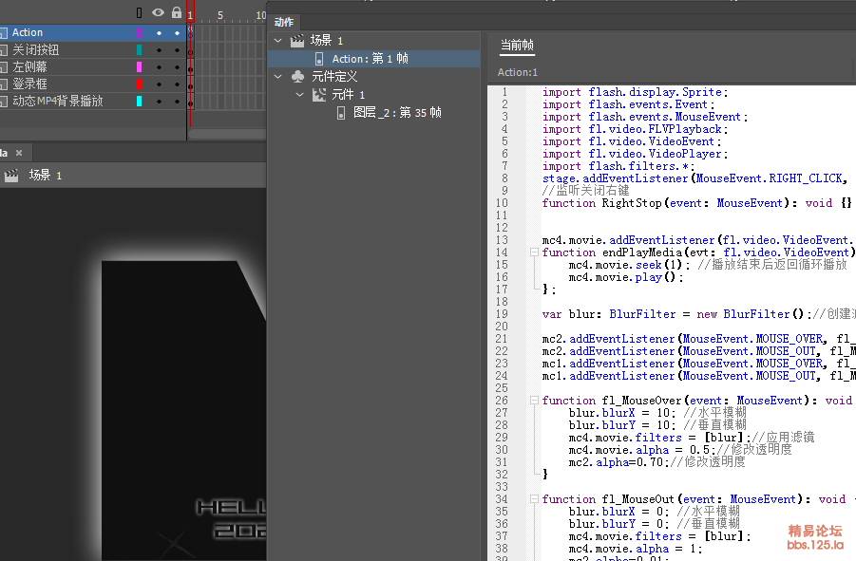The height and width of the screenshot is (561, 856).
Task: Click the outline icon in timeline header
Action: (140, 13)
